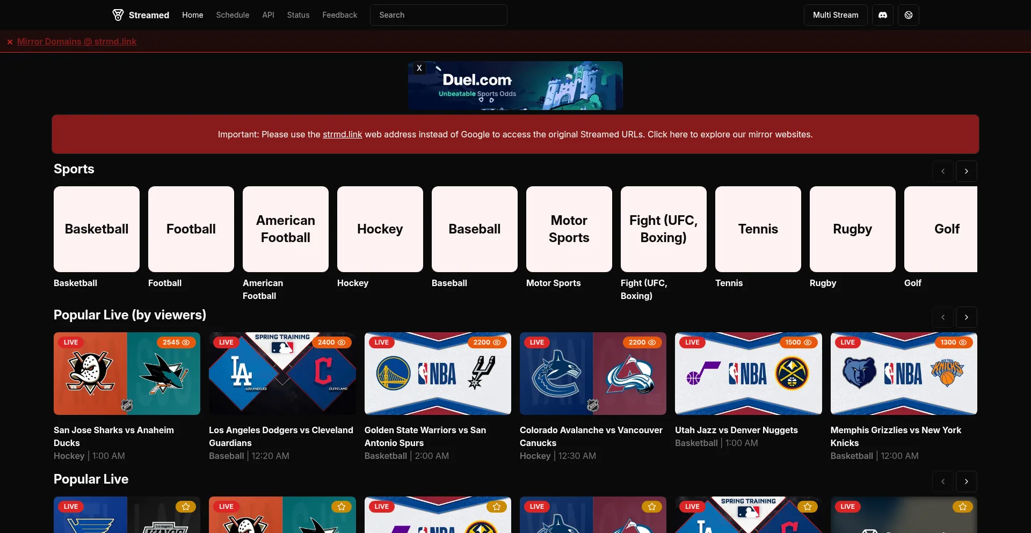The image size is (1031, 533).
Task: Click the Streamed brand name
Action: 149,15
